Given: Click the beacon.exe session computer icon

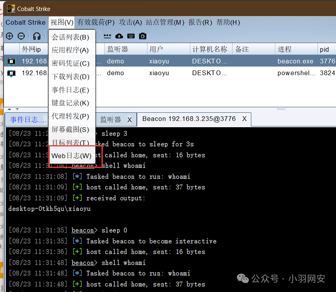Looking at the screenshot, I should [x=11, y=61].
